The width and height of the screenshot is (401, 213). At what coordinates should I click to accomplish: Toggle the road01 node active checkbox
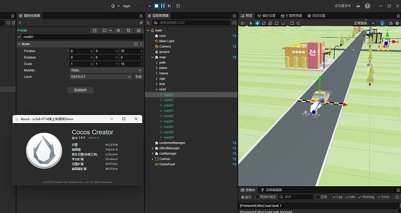[19, 37]
